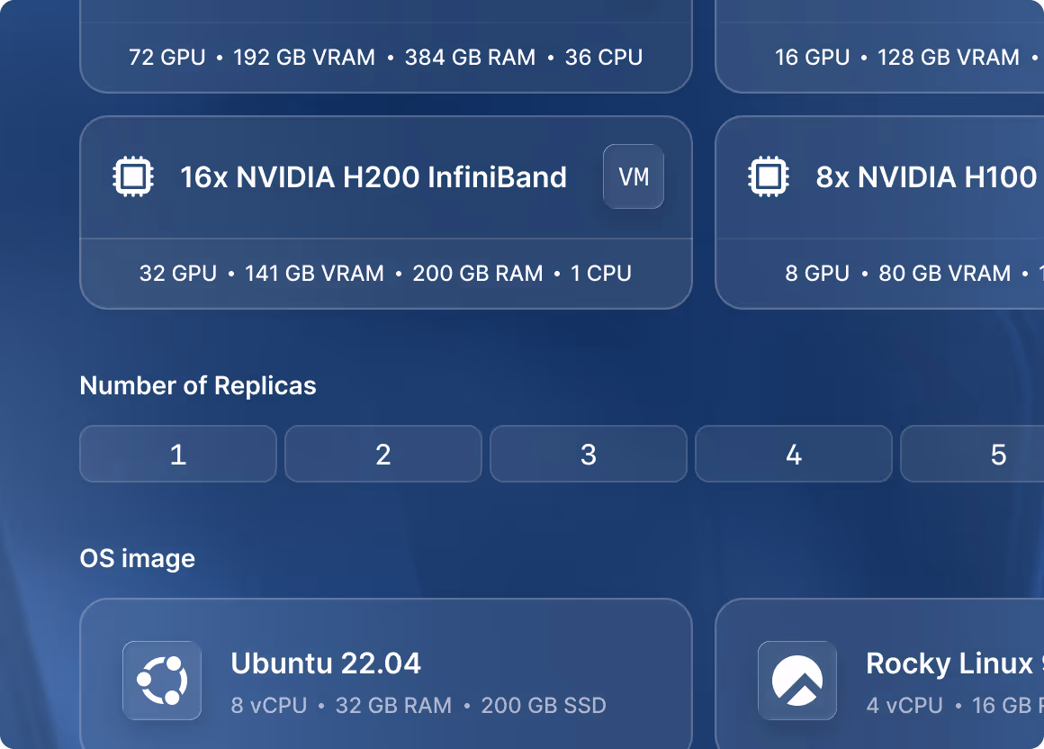The image size is (1044, 749).
Task: Click the VM badge on H200 card
Action: click(x=634, y=176)
